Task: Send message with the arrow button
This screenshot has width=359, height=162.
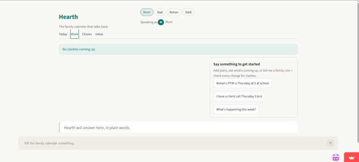Action: (330, 143)
